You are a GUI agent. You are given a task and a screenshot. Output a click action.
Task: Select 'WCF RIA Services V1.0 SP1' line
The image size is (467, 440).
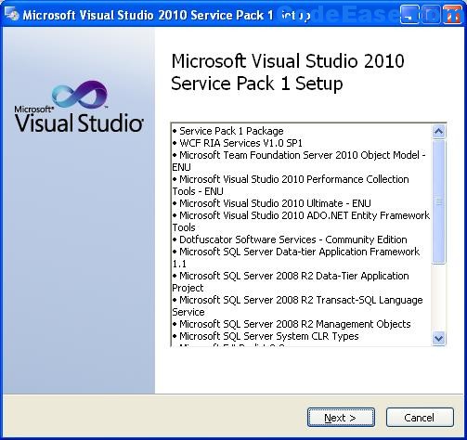click(x=238, y=143)
